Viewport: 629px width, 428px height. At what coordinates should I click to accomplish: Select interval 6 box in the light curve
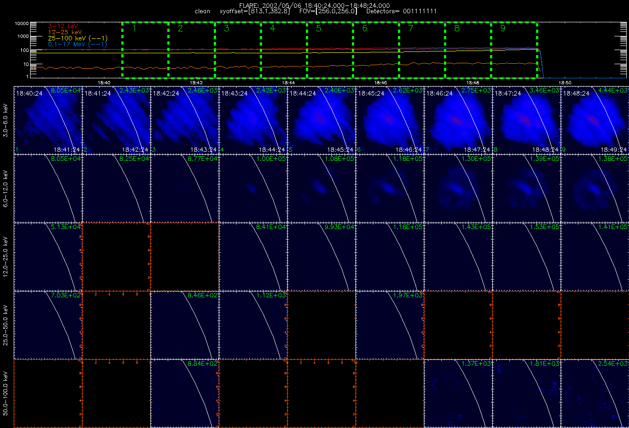click(x=376, y=50)
